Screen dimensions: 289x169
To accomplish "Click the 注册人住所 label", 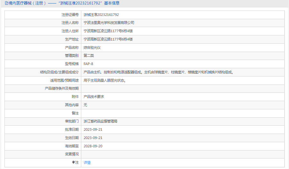I will pos(70,31).
